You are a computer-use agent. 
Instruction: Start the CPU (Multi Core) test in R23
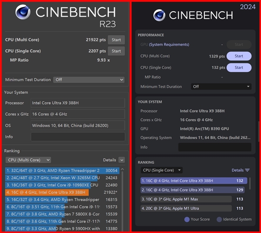click(x=116, y=40)
